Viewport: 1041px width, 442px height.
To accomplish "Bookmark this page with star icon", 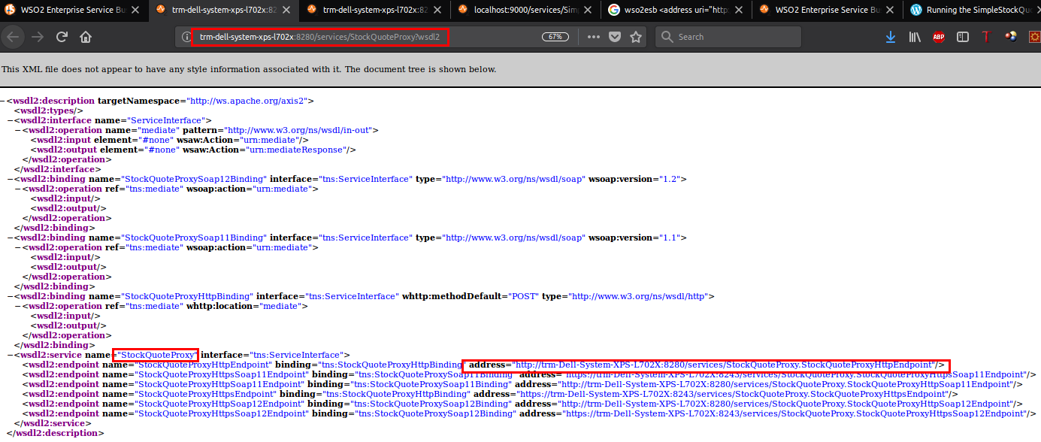I will click(636, 37).
